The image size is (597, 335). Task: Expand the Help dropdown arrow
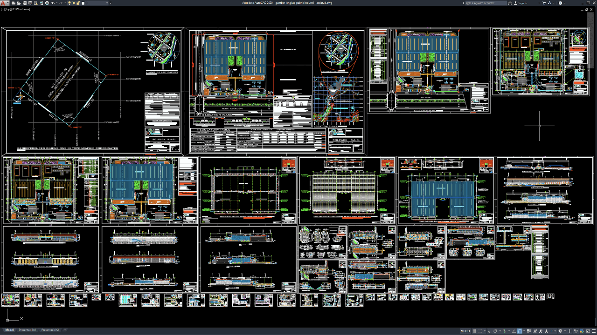coord(564,3)
